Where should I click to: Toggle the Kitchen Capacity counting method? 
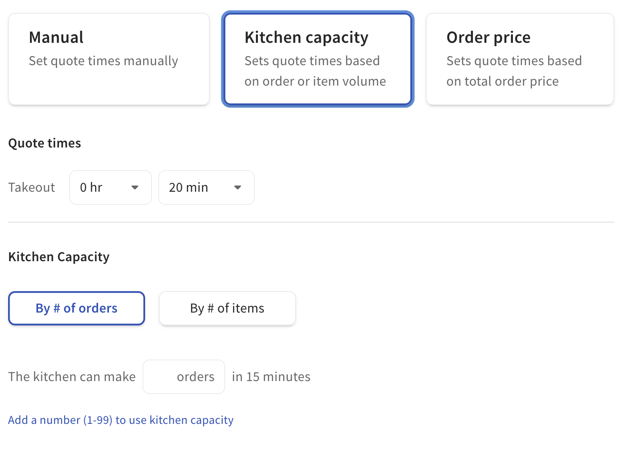(227, 308)
